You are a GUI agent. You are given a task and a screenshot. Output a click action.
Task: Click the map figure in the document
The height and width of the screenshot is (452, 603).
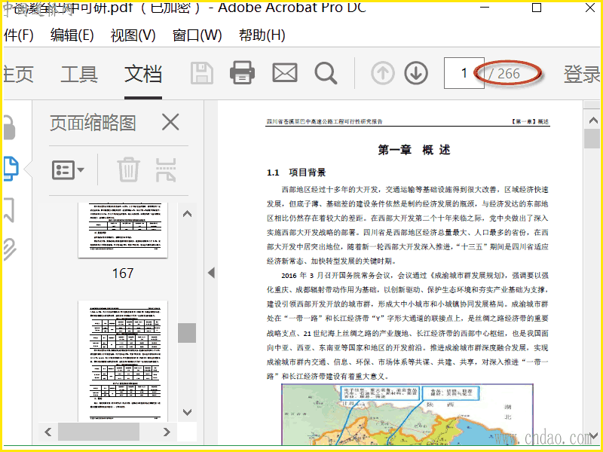point(407,414)
